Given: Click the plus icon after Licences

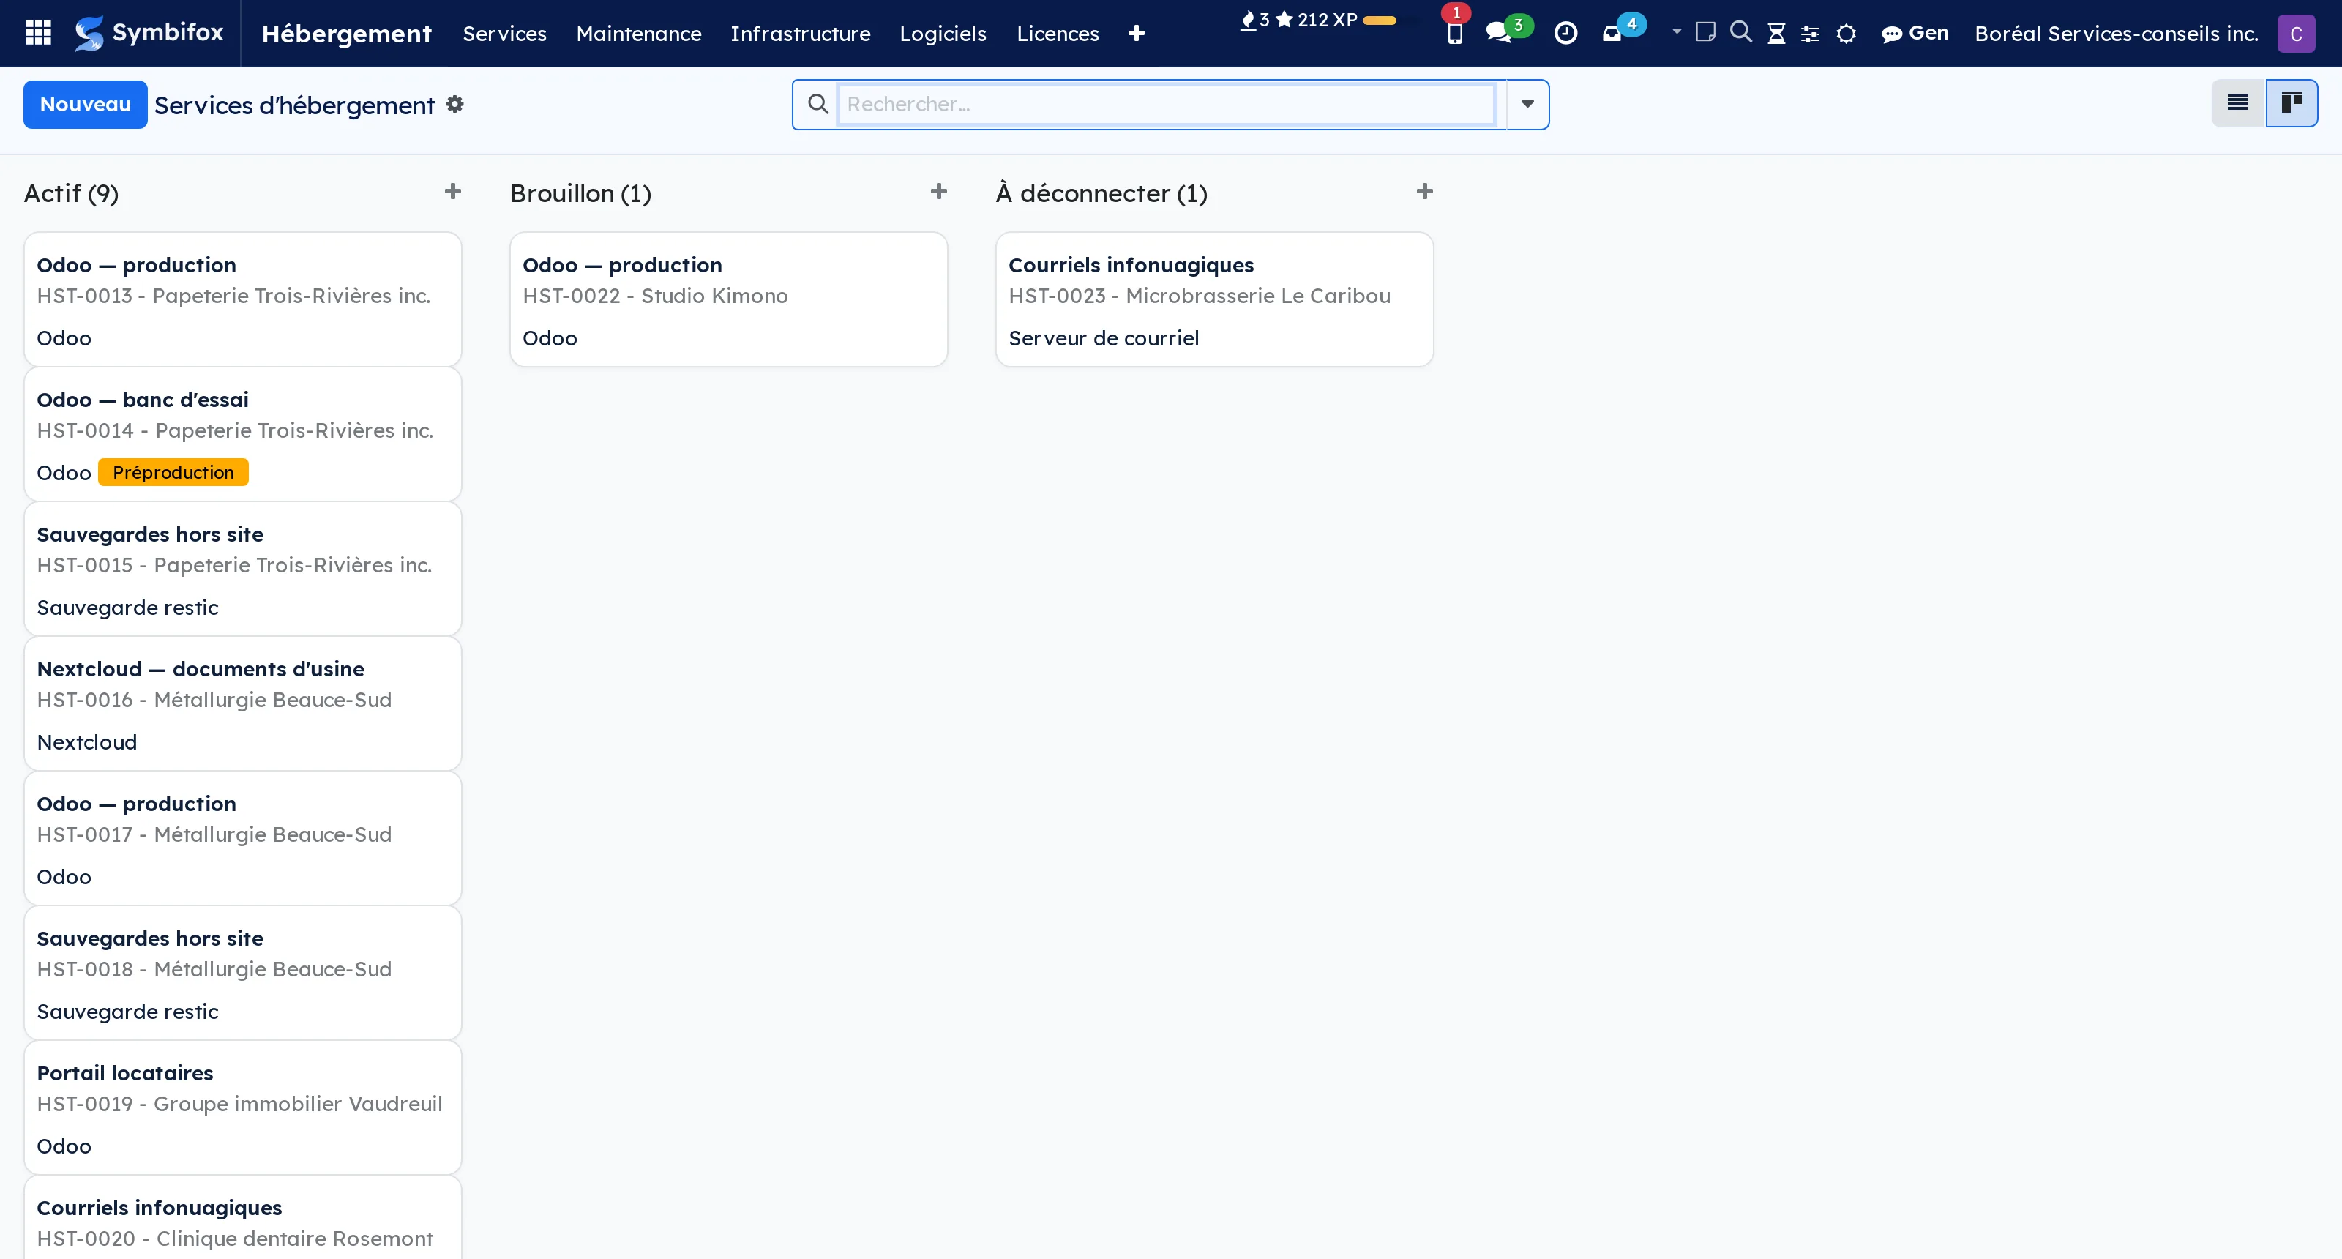Looking at the screenshot, I should (1137, 34).
